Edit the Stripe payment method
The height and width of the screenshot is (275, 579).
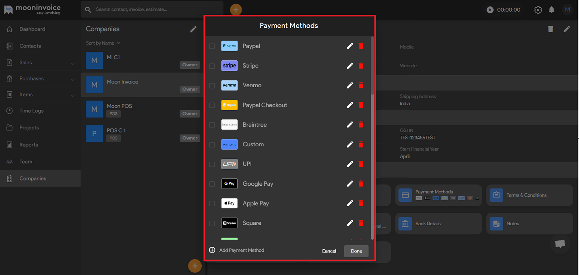(350, 66)
